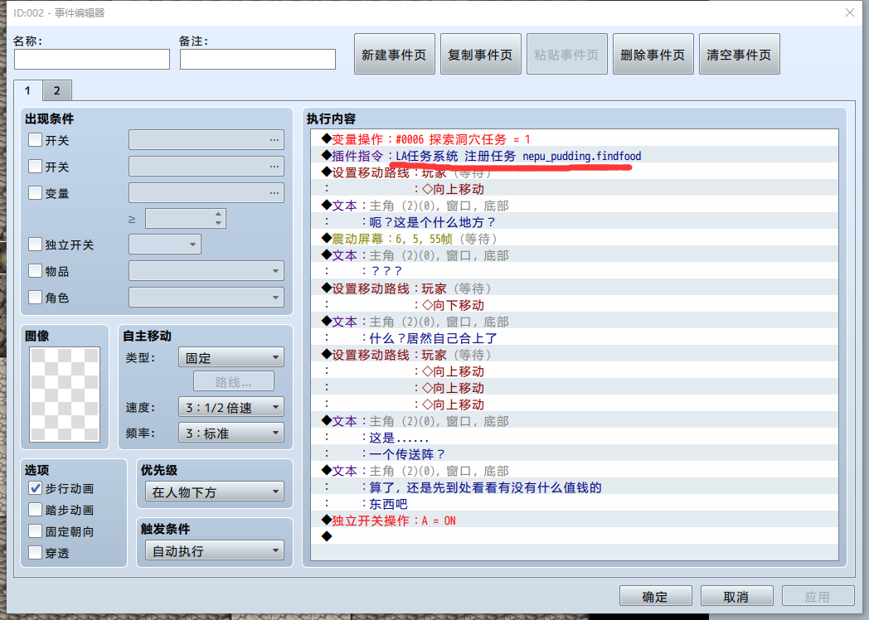Open the first 开关 selector ellipsis field
The width and height of the screenshot is (869, 620).
206,139
